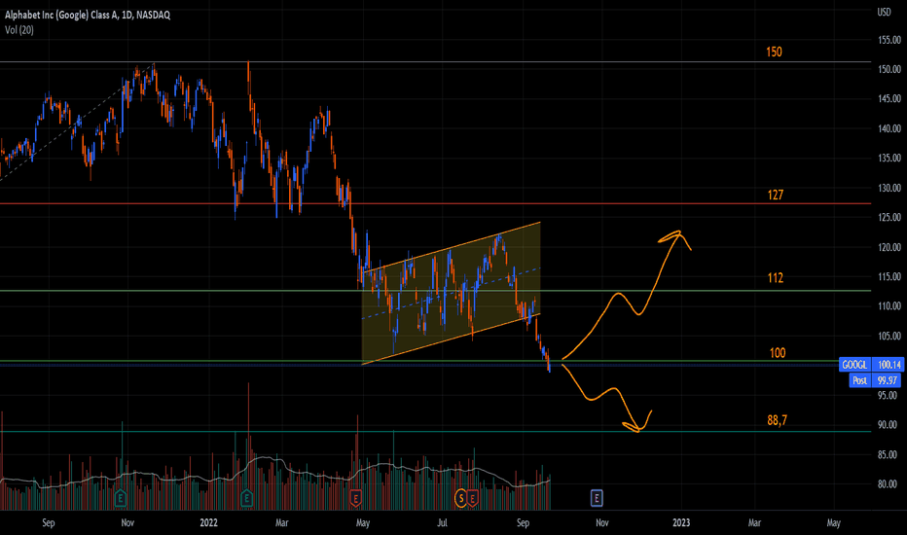This screenshot has height=535, width=907.
Task: Open the orange S split marker
Action: 461,497
